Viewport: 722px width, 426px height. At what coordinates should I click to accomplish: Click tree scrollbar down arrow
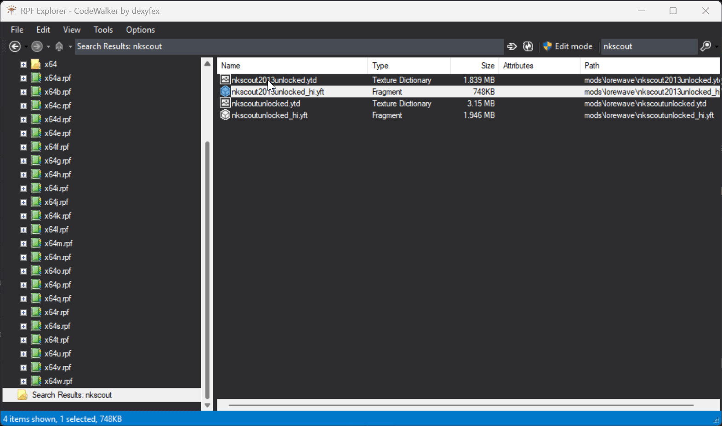coord(207,405)
